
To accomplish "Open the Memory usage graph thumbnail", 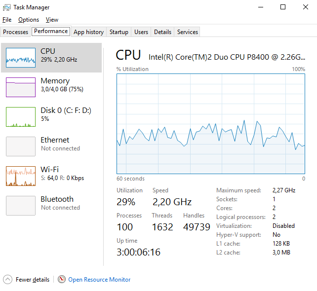I will [21, 87].
